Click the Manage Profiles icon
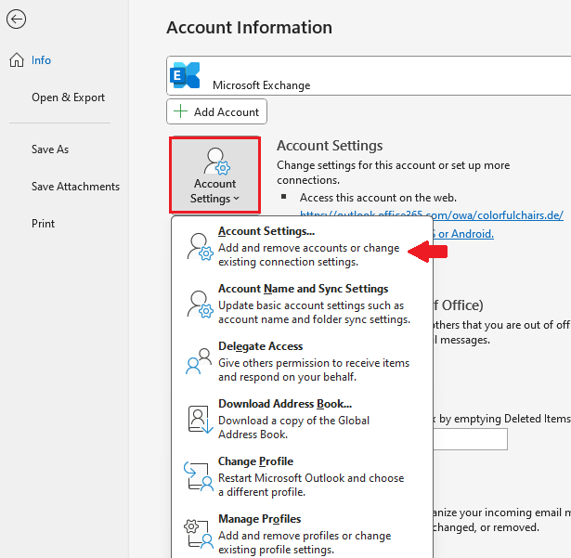Viewport: 571px width, 558px height. (x=198, y=534)
